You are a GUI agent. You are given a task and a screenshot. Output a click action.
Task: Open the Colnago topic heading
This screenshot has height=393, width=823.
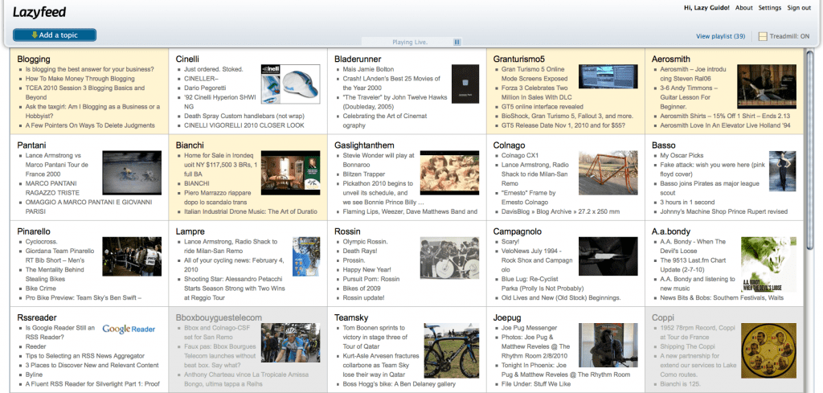(x=509, y=145)
